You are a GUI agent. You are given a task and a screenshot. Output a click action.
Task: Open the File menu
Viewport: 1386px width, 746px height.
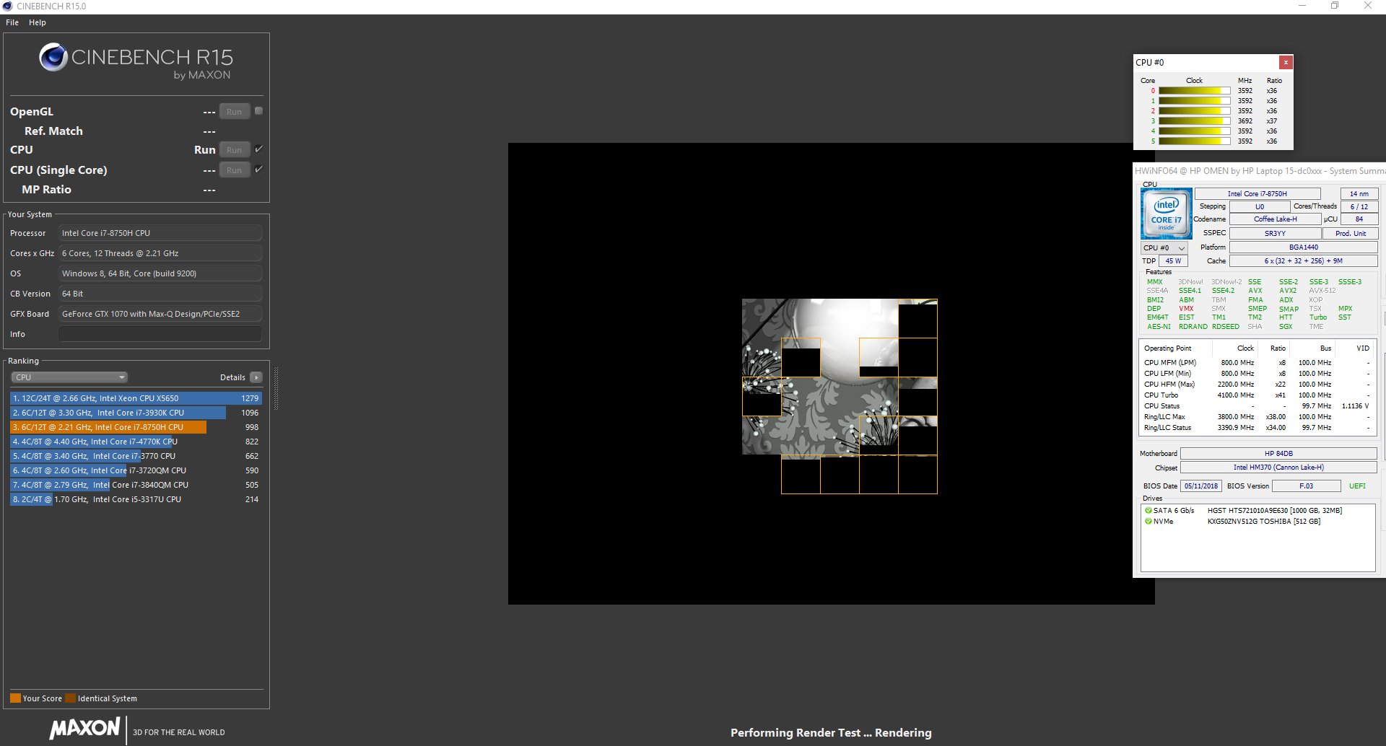[12, 22]
